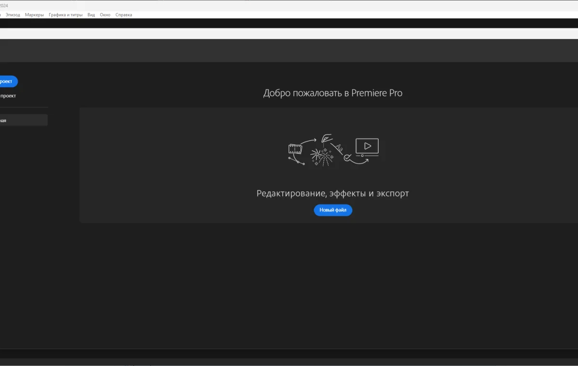
Task: Click the Добро пожаловать в Premiere Pro heading
Action: pos(332,93)
